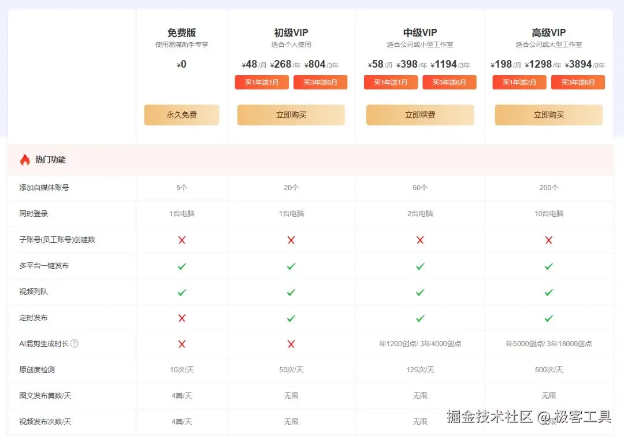Toggle 定时发布 for 高级VIP
The height and width of the screenshot is (437, 624).
(548, 317)
